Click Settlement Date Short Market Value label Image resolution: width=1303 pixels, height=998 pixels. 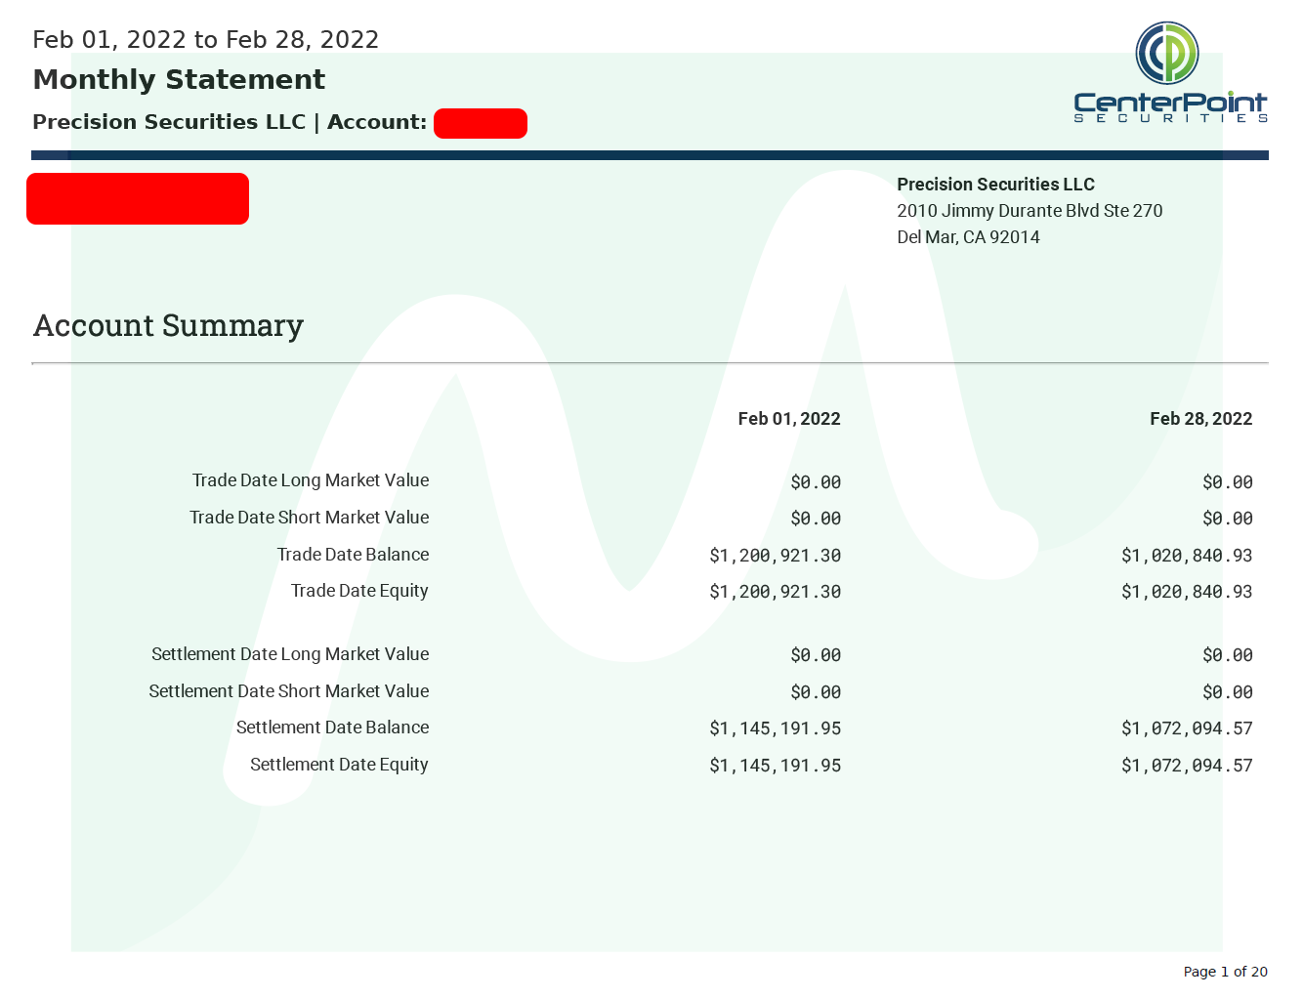[289, 691]
